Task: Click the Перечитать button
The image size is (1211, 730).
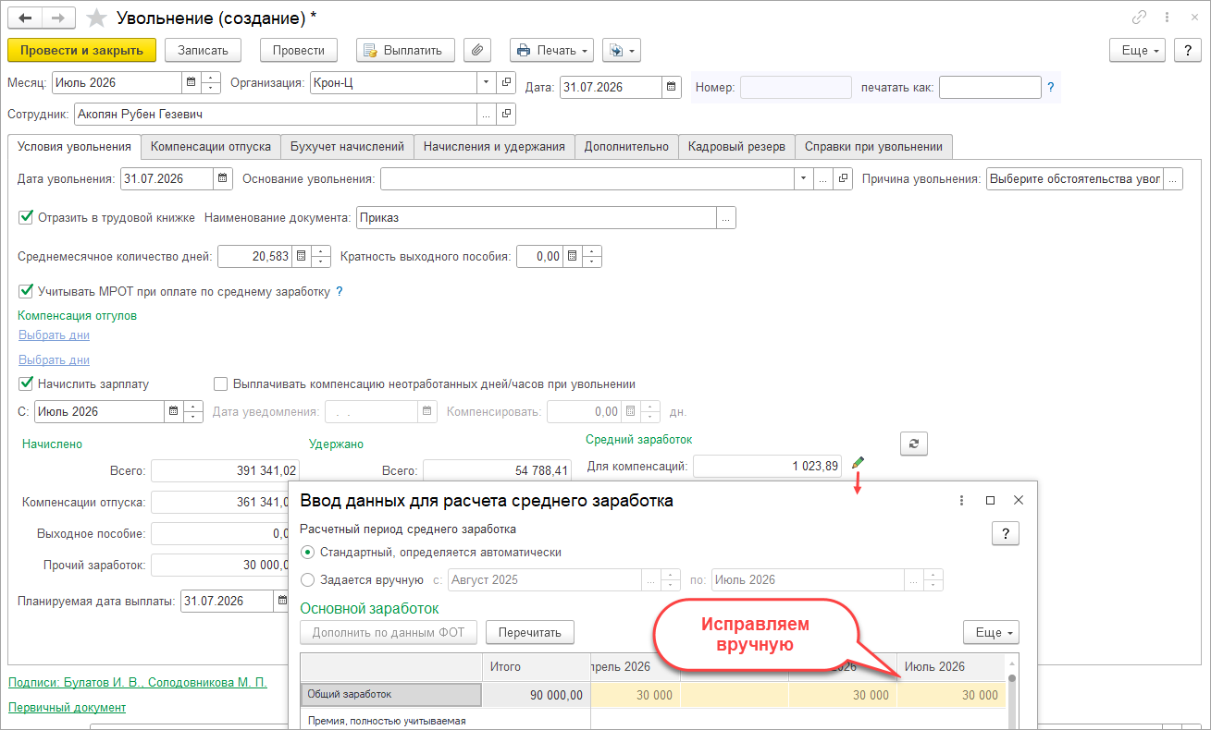Action: (530, 632)
